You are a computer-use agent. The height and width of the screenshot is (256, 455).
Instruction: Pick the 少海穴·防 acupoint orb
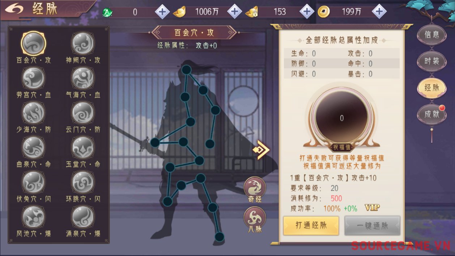click(x=34, y=113)
